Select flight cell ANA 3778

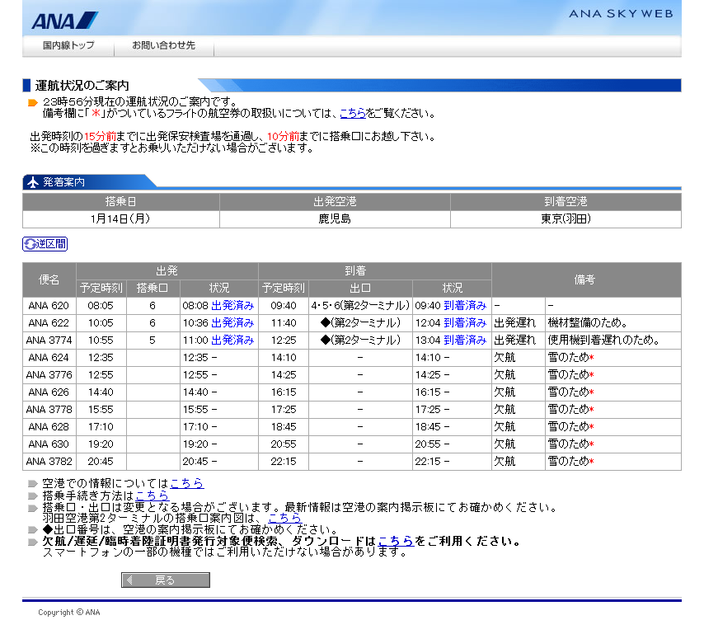(49, 410)
